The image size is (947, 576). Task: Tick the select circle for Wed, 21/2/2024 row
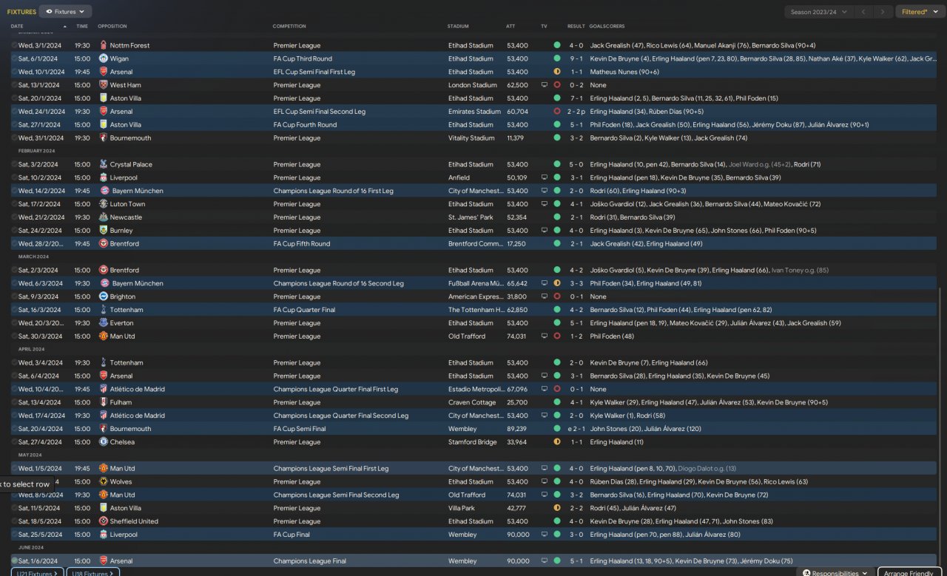click(14, 217)
